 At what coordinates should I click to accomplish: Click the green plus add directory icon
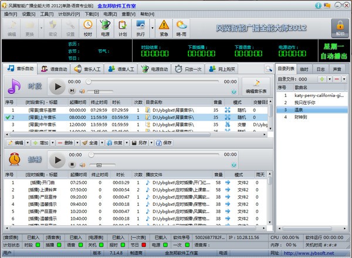(x=322, y=79)
